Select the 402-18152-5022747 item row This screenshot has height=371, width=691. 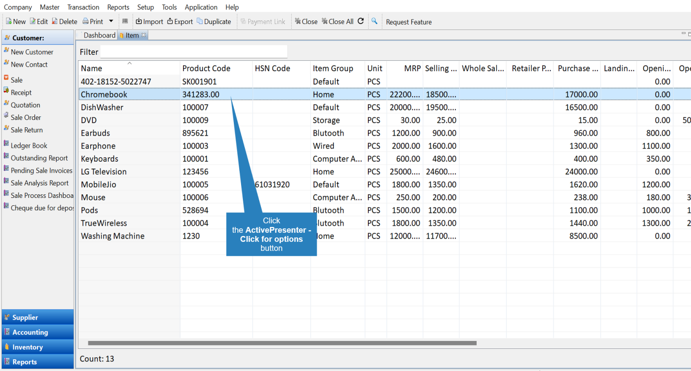coord(384,82)
